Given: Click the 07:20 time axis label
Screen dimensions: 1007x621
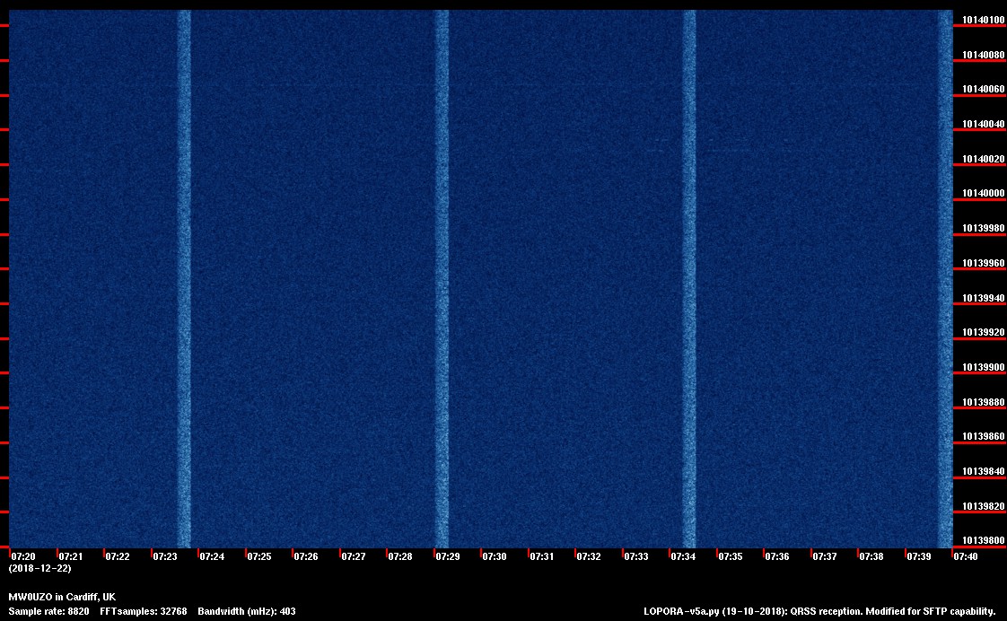Looking at the screenshot, I should tap(23, 556).
